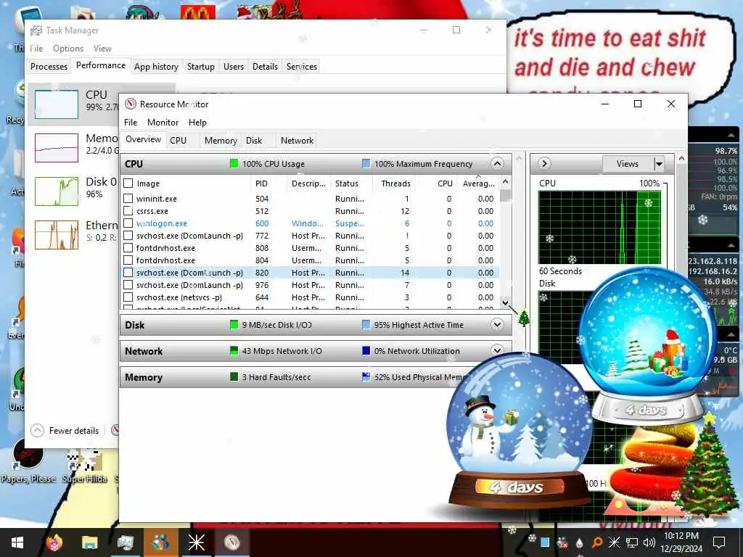The image size is (743, 557).
Task: Click the snowflake app in taskbar
Action: click(x=196, y=542)
